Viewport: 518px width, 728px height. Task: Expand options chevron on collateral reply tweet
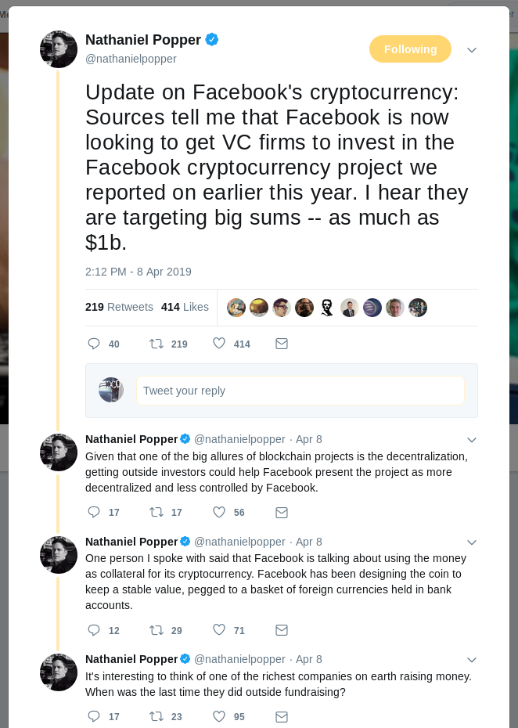472,542
